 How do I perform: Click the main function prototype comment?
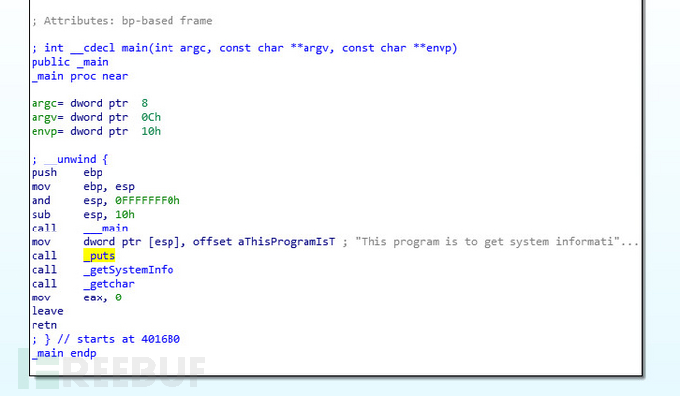[244, 48]
